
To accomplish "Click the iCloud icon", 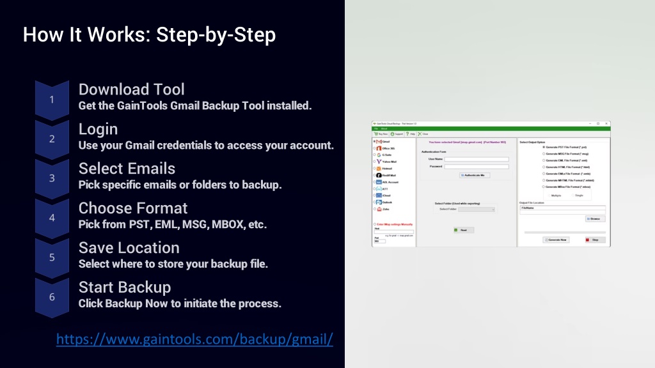I will pyautogui.click(x=379, y=195).
